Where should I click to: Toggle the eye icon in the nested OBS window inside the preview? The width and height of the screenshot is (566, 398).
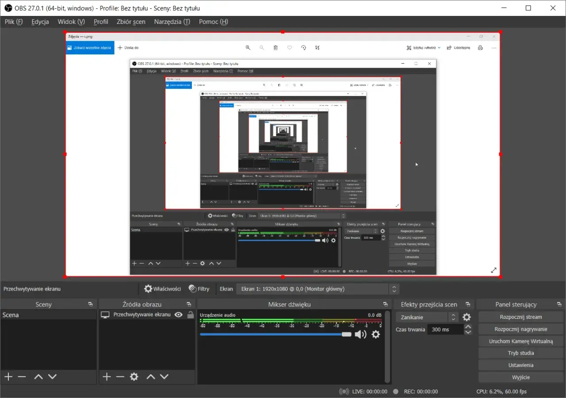(x=226, y=230)
